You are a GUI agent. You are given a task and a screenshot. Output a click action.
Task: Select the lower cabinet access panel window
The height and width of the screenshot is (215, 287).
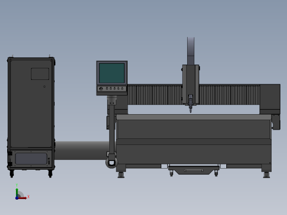31,159
